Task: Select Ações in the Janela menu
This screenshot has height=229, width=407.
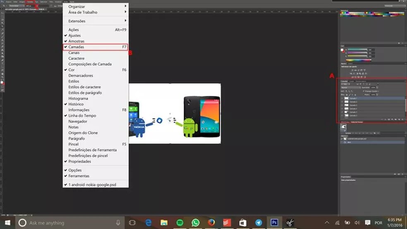Action: (96, 30)
